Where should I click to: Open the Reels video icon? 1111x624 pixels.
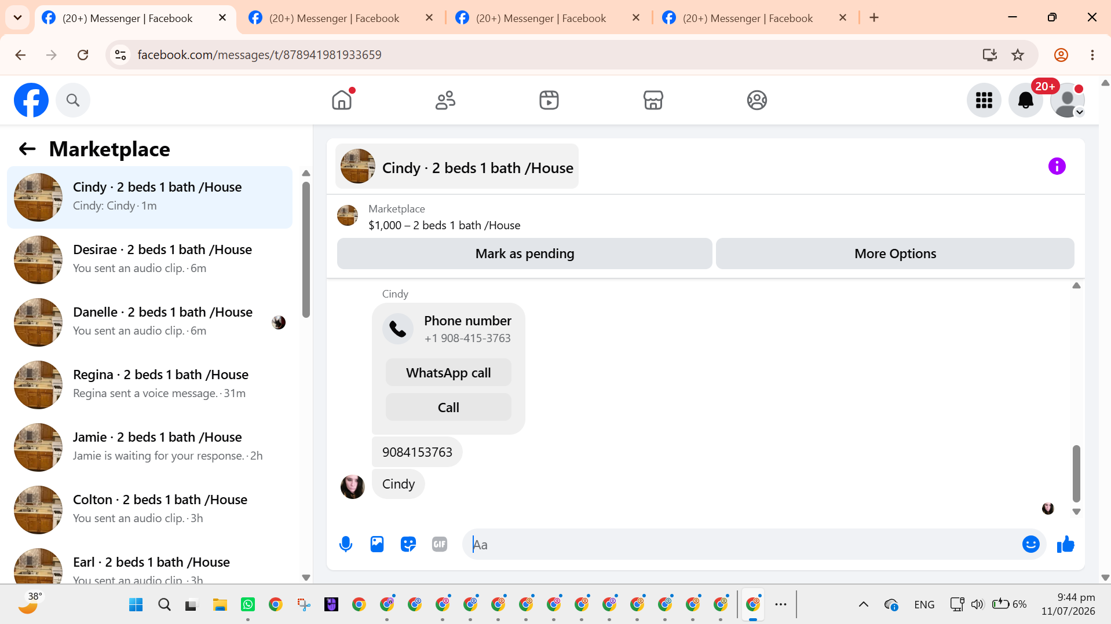click(x=549, y=100)
